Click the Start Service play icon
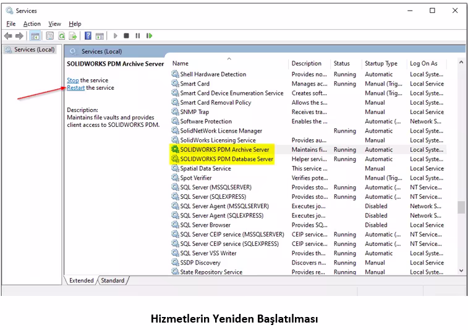The height and width of the screenshot is (330, 468). [116, 36]
